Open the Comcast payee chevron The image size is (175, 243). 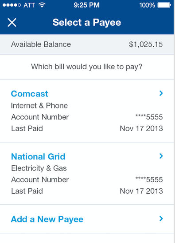[x=161, y=93]
